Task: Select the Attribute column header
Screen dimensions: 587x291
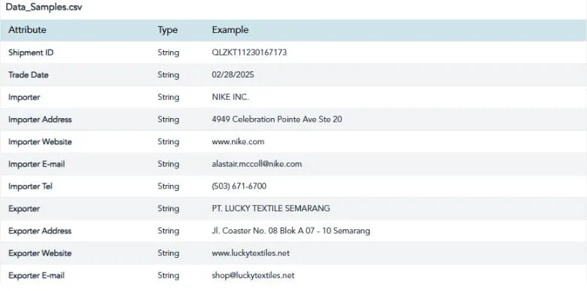Action: [27, 30]
